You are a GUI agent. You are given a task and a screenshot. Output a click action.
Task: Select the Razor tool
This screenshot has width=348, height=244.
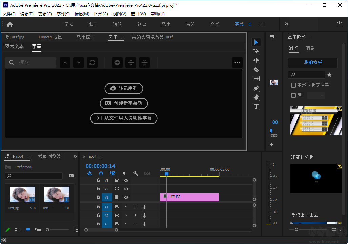[x=256, y=70]
